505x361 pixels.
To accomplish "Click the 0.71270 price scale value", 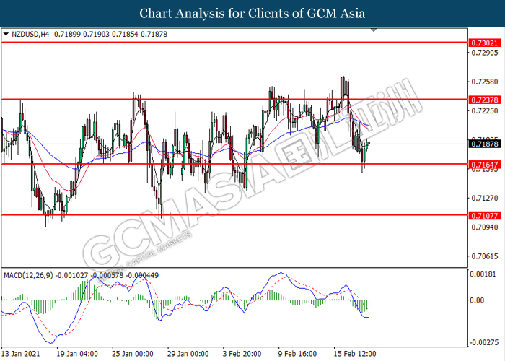I will click(x=484, y=198).
